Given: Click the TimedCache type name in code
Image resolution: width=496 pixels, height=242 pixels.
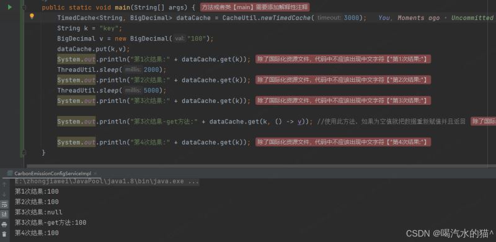Looking at the screenshot, I should coord(76,18).
